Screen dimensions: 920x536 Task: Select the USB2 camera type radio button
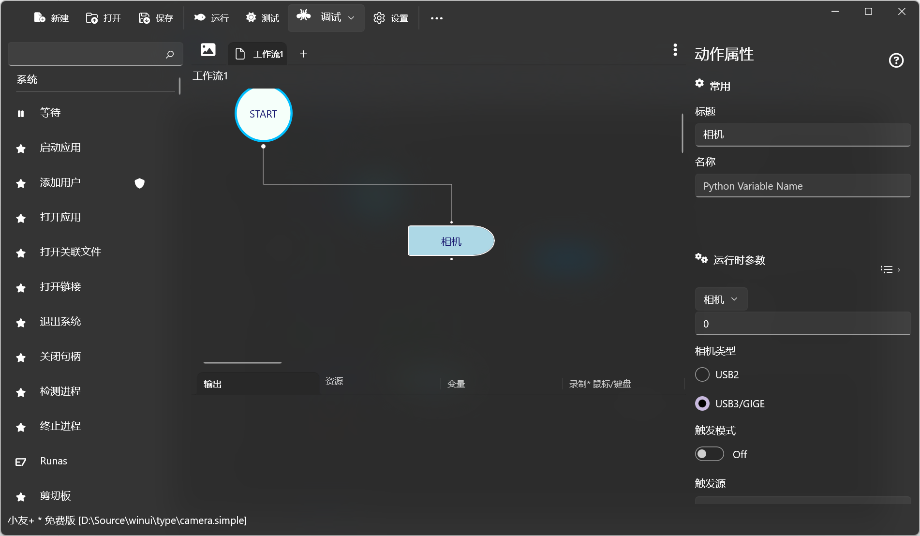[702, 374]
